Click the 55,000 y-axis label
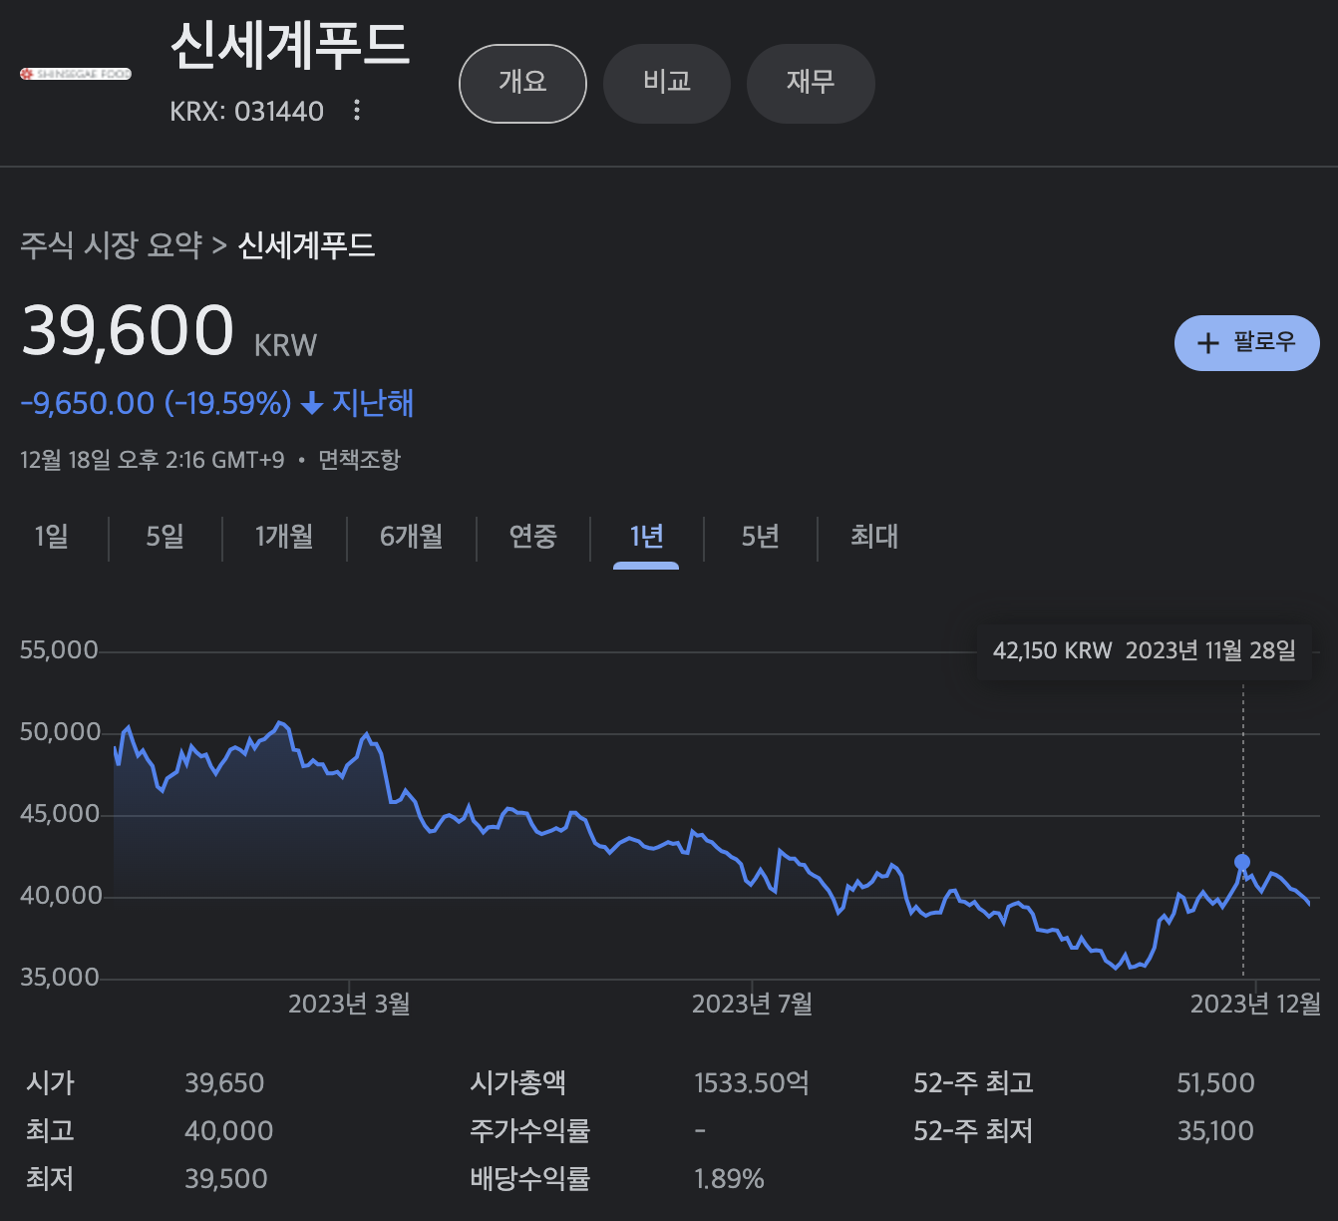1338x1221 pixels. point(60,650)
